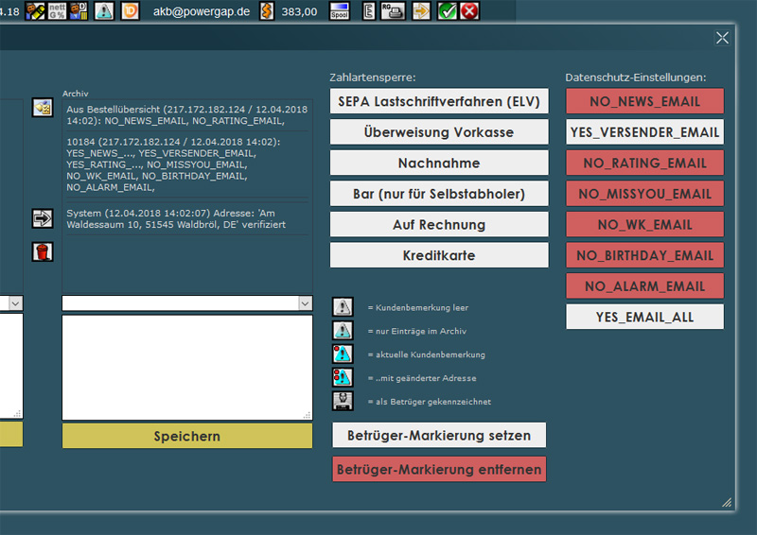The image size is (757, 535).
Task: Toggle Nachnahme payment lock
Action: click(439, 164)
